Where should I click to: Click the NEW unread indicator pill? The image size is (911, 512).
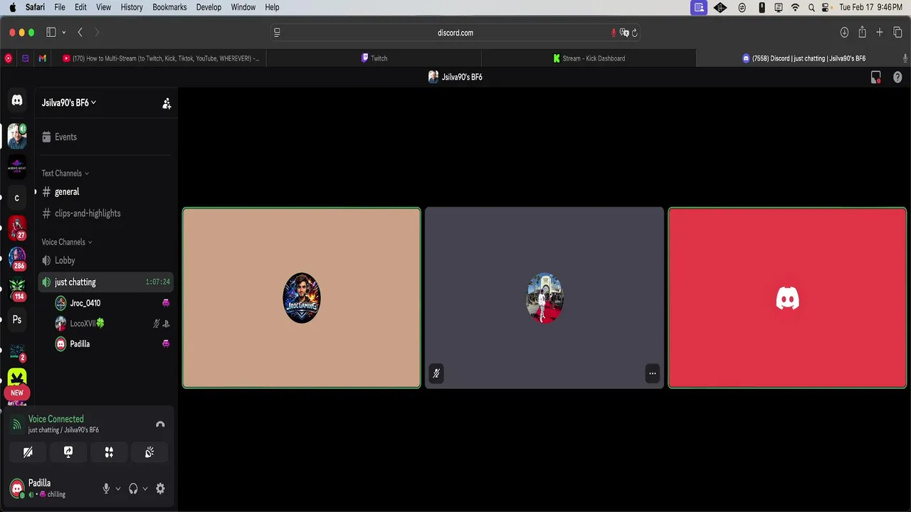point(17,393)
